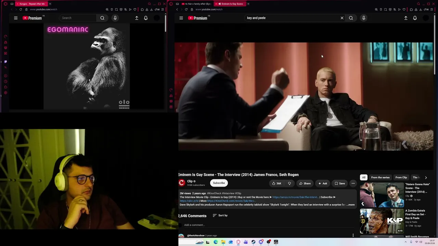Screen dimensions: 438x246
Task: Select the 'From the series' filter chip
Action: point(380,178)
